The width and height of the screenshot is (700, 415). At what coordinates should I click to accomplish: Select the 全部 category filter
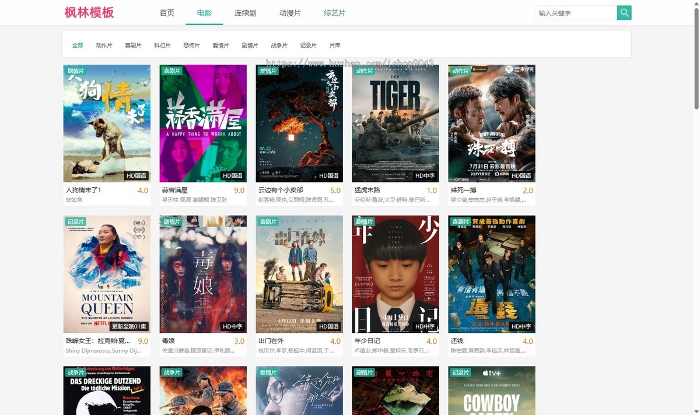click(x=78, y=45)
